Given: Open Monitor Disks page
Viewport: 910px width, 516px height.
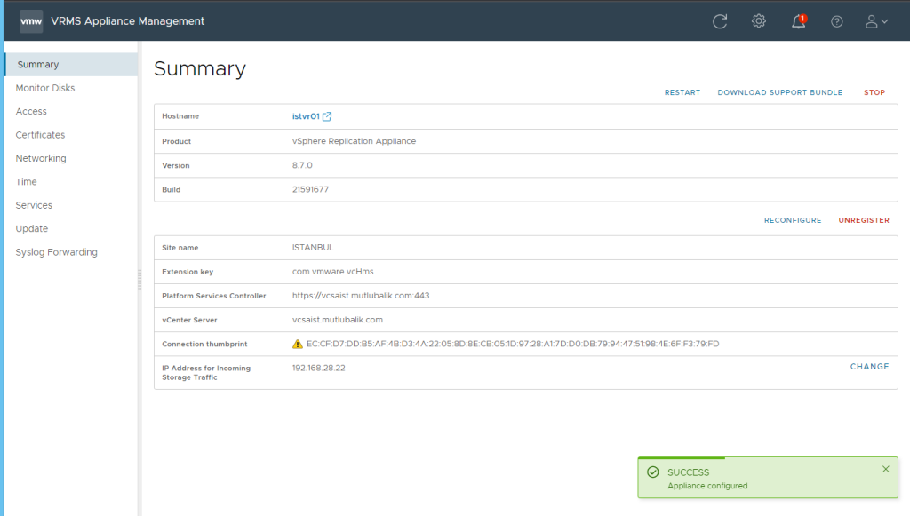Looking at the screenshot, I should tap(45, 88).
